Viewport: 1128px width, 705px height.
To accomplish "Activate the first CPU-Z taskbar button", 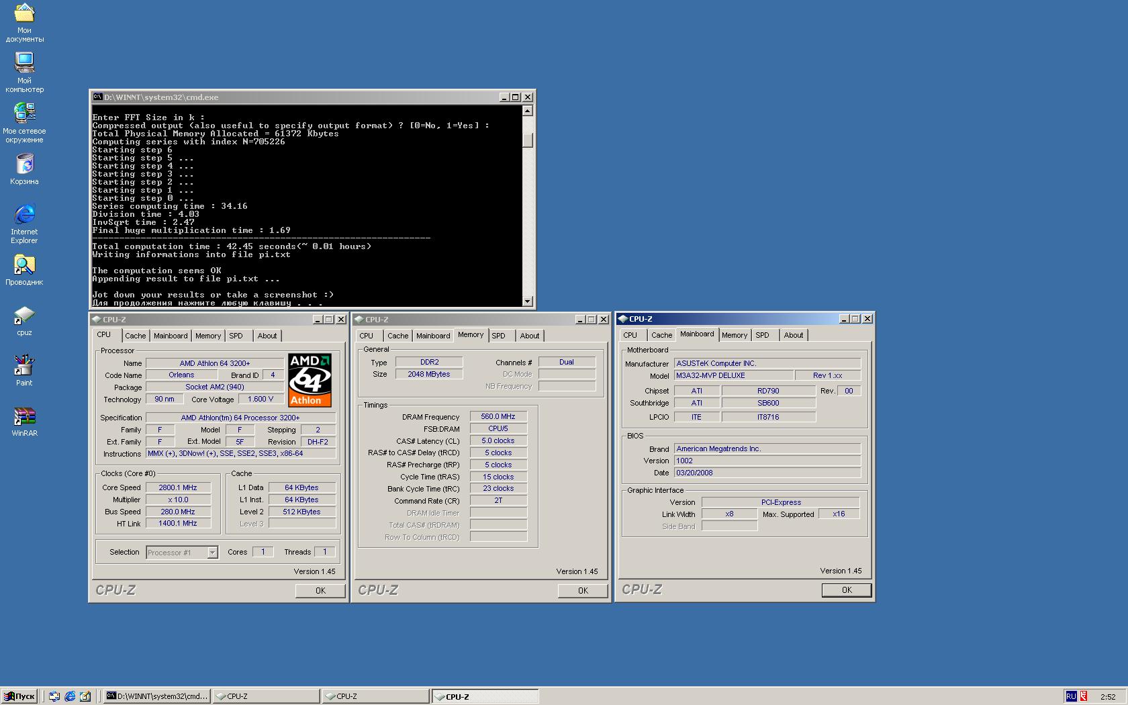I will 266,696.
